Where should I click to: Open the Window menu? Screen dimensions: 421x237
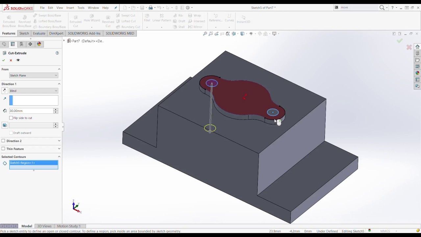pos(93,8)
